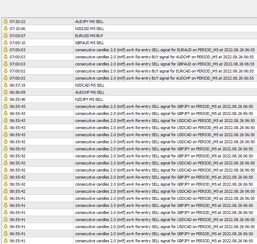
Task: Click the bell icon for NZDJPY M5 SELL
Action: pyautogui.click(x=6, y=99)
